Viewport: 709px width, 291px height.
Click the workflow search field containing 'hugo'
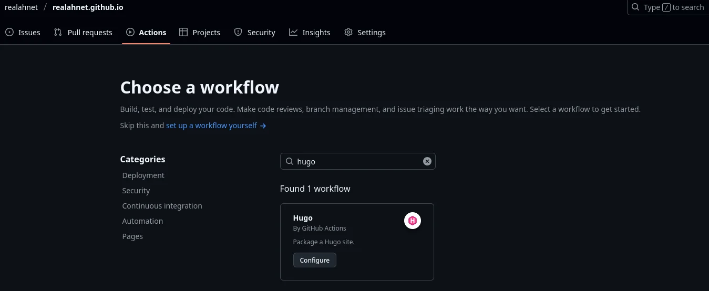click(x=358, y=161)
